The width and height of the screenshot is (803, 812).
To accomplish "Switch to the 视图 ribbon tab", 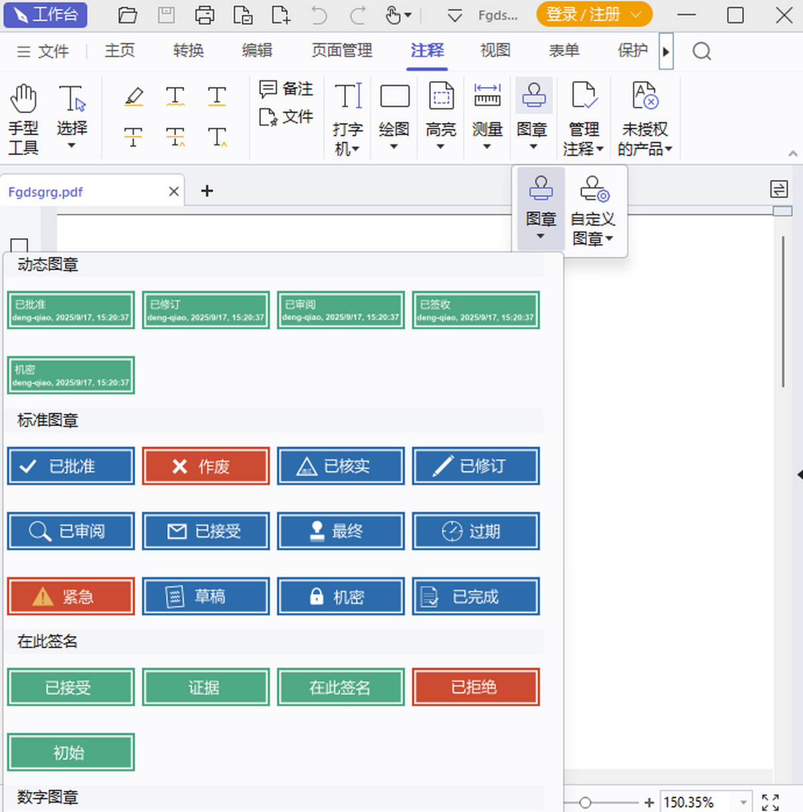I will click(x=495, y=50).
